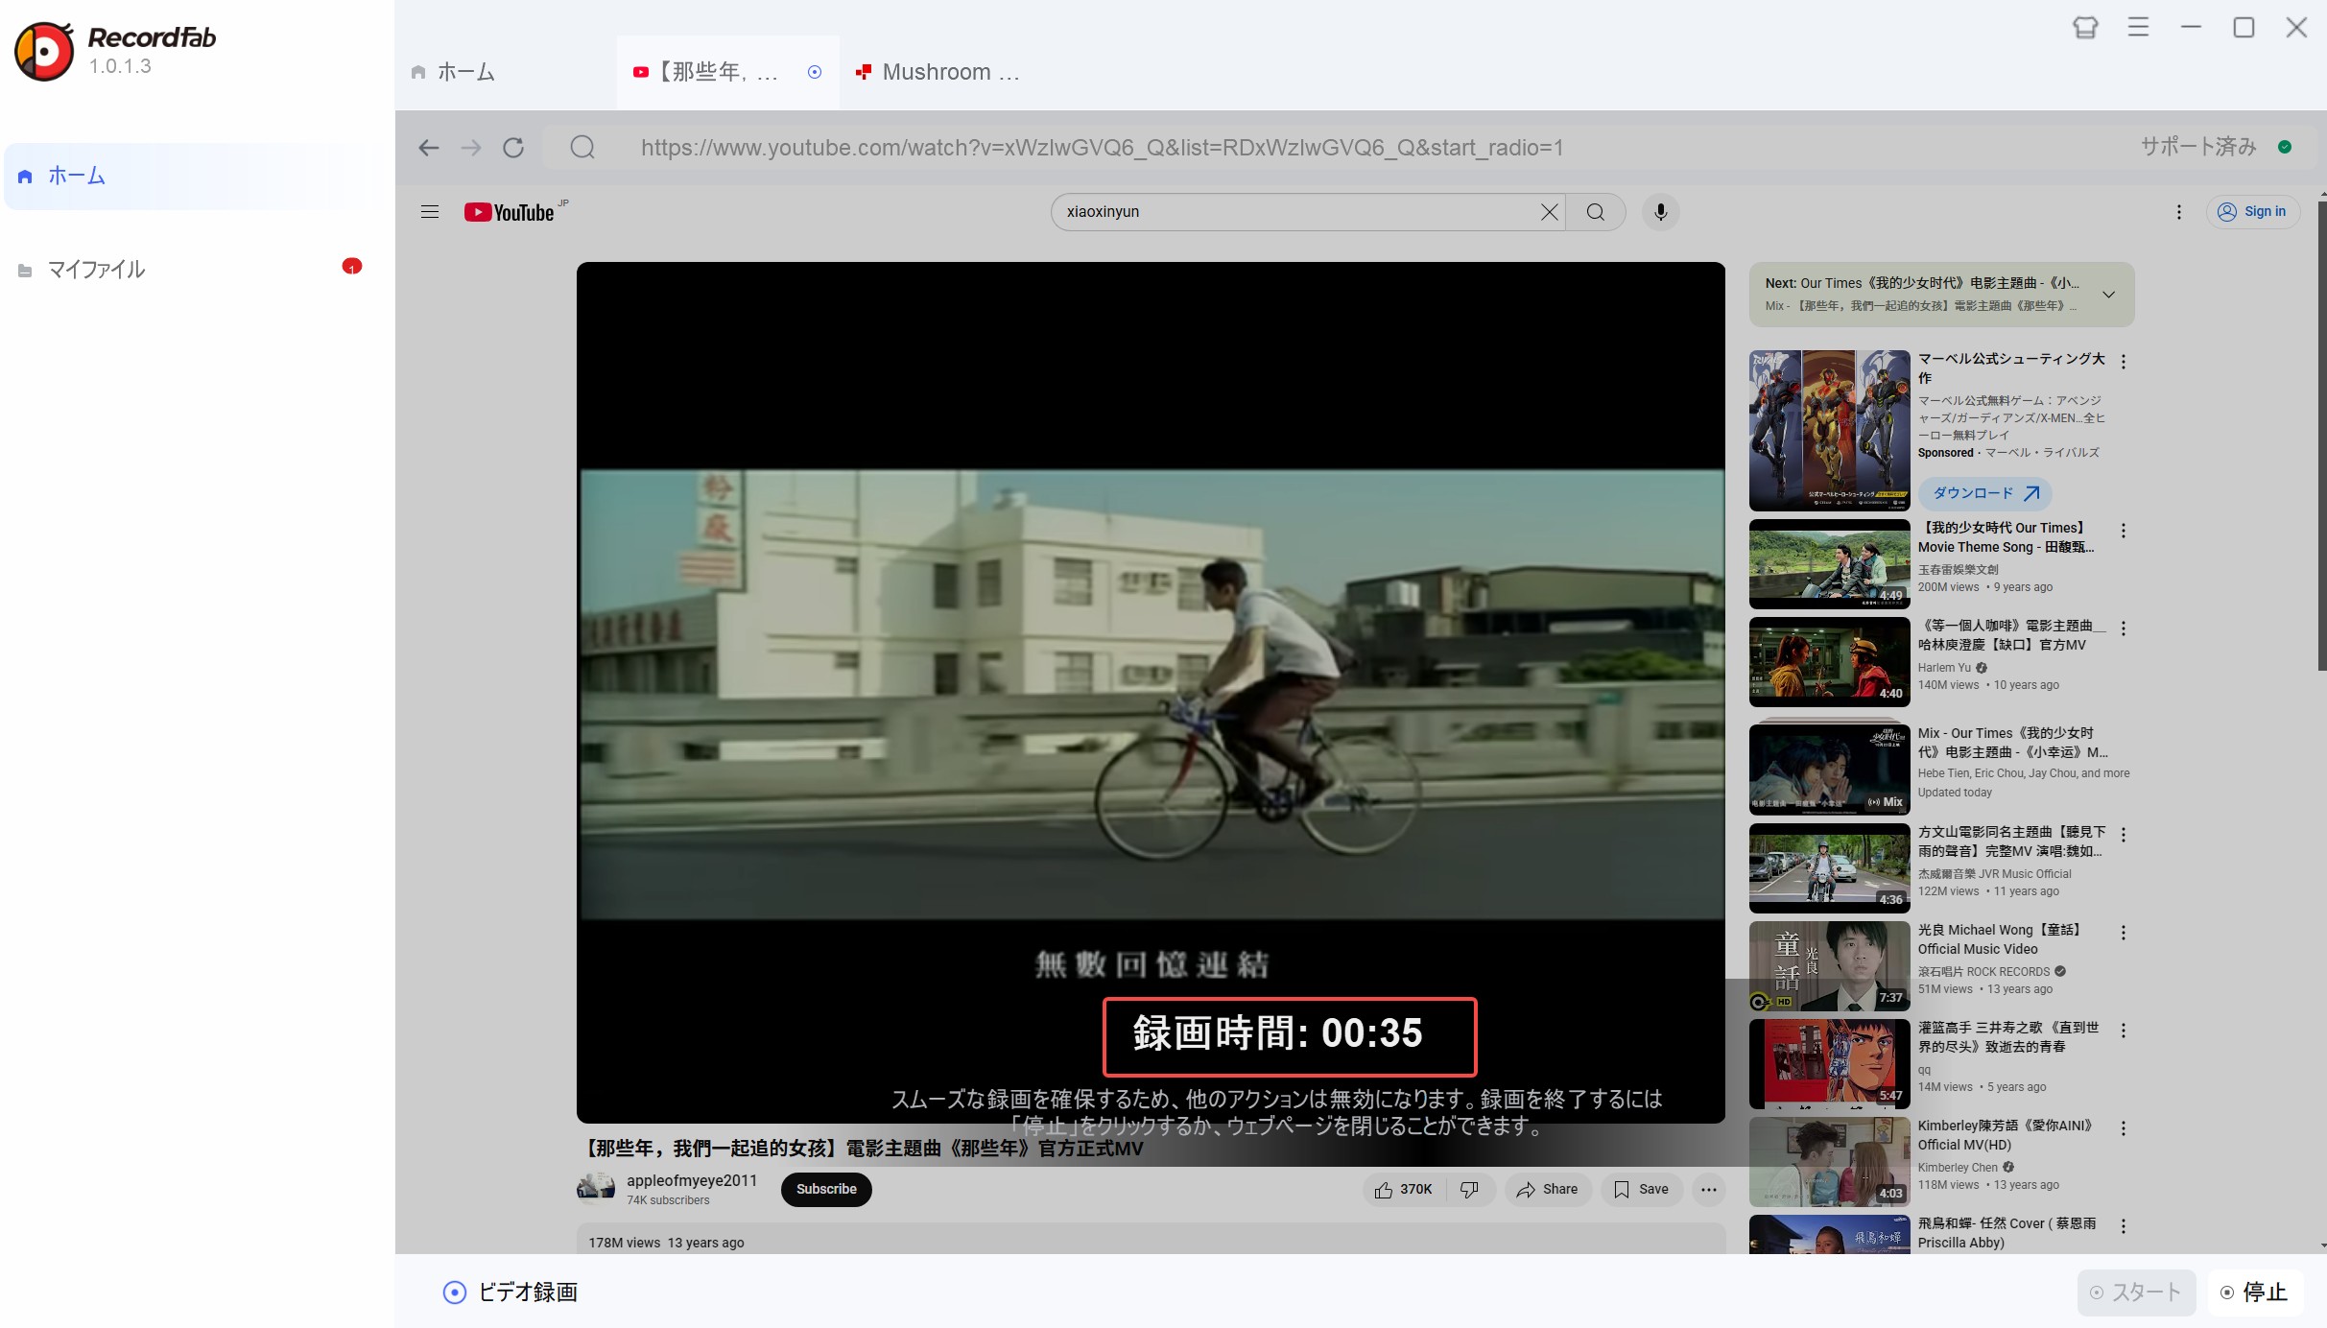The height and width of the screenshot is (1328, 2327).
Task: Click the RecordFab logo icon
Action: [44, 51]
